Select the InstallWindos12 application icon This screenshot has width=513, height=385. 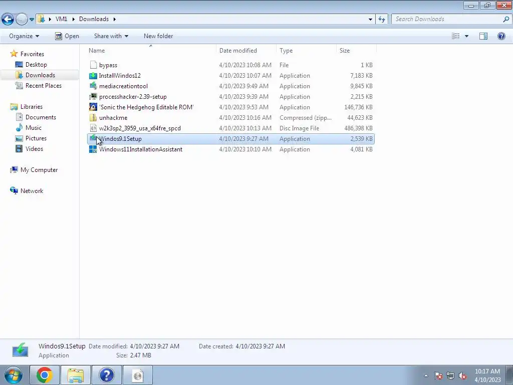[x=93, y=76]
